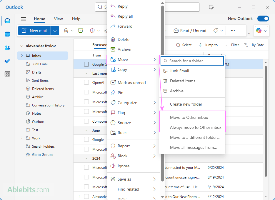The height and width of the screenshot is (200, 275).
Task: Choose Reply in context menu
Action: coord(134,6)
